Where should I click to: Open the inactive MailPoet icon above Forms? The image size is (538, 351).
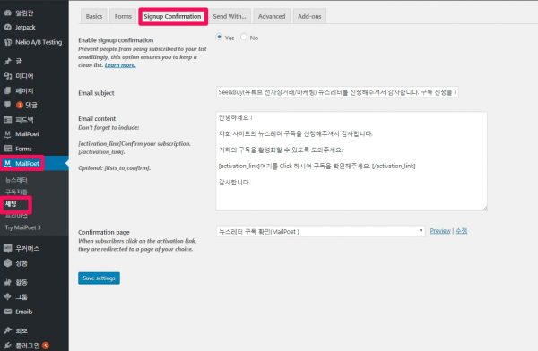[7, 134]
